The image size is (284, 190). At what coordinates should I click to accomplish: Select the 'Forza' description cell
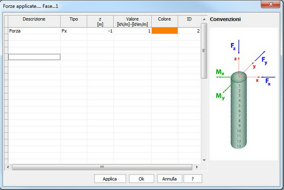click(x=34, y=31)
